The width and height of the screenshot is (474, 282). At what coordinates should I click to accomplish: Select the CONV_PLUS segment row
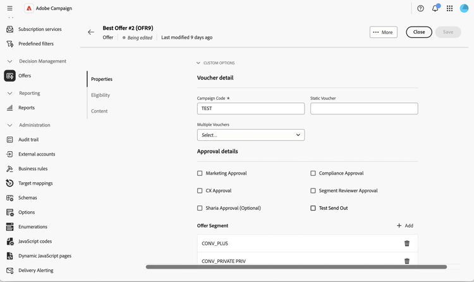coord(307,243)
